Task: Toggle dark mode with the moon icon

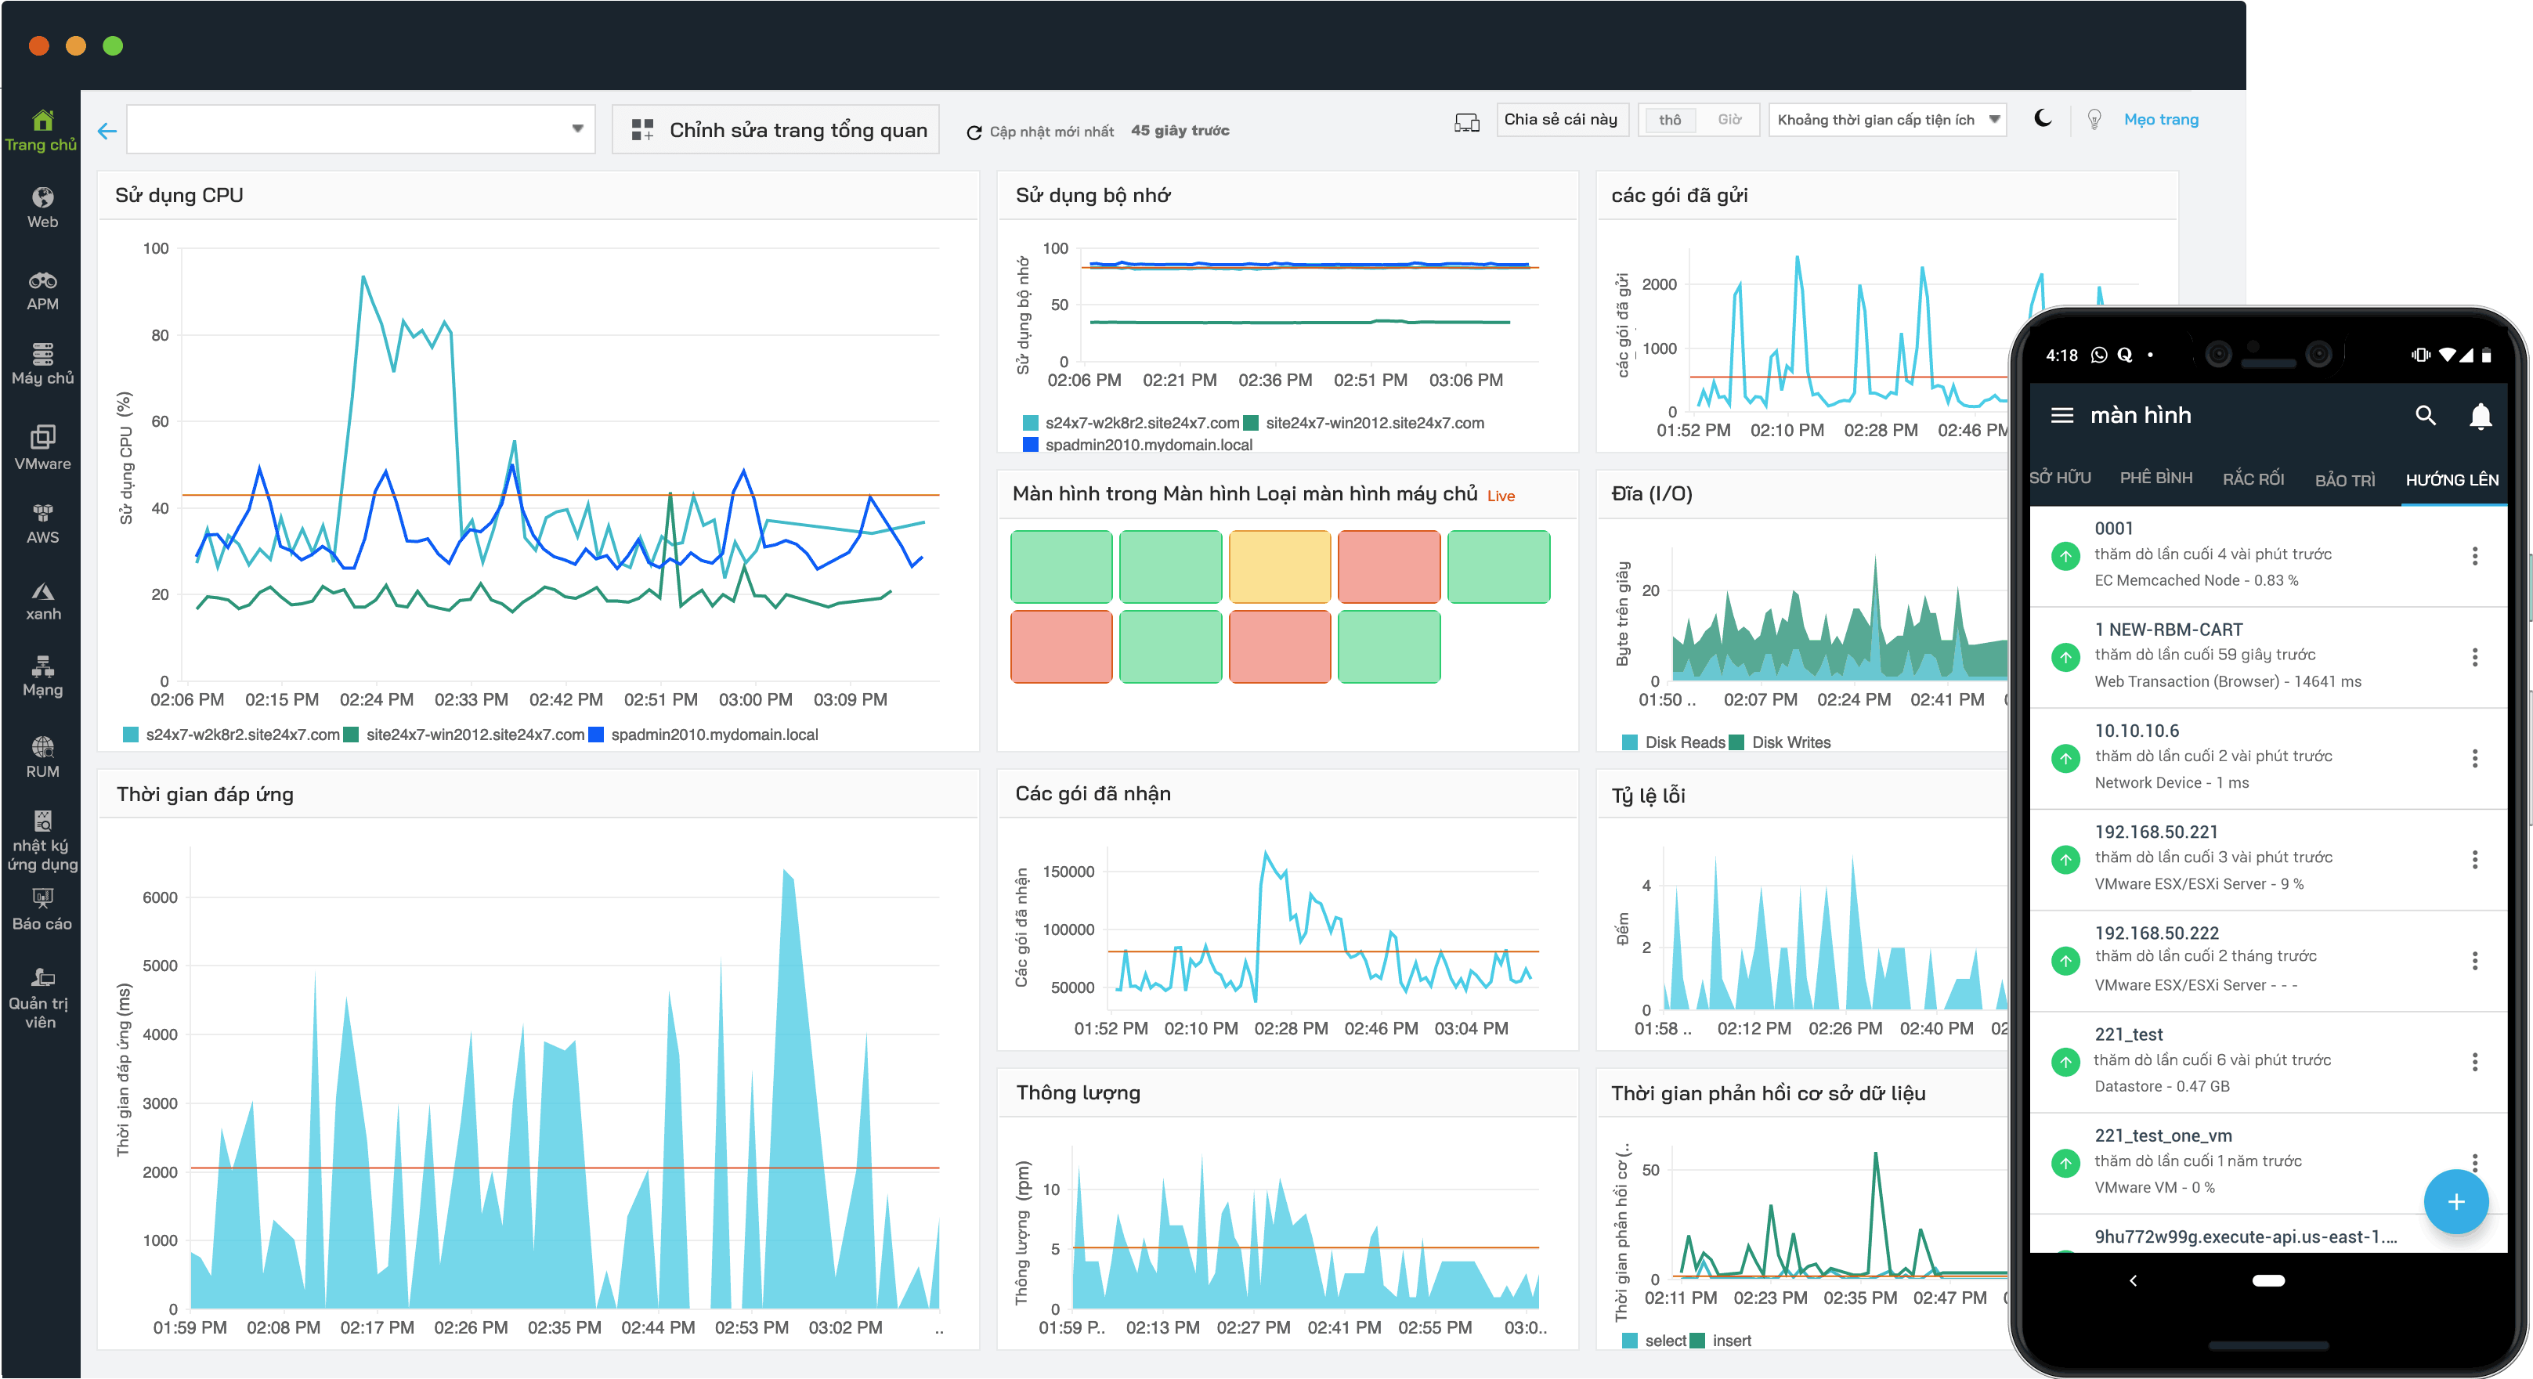Action: tap(2044, 119)
